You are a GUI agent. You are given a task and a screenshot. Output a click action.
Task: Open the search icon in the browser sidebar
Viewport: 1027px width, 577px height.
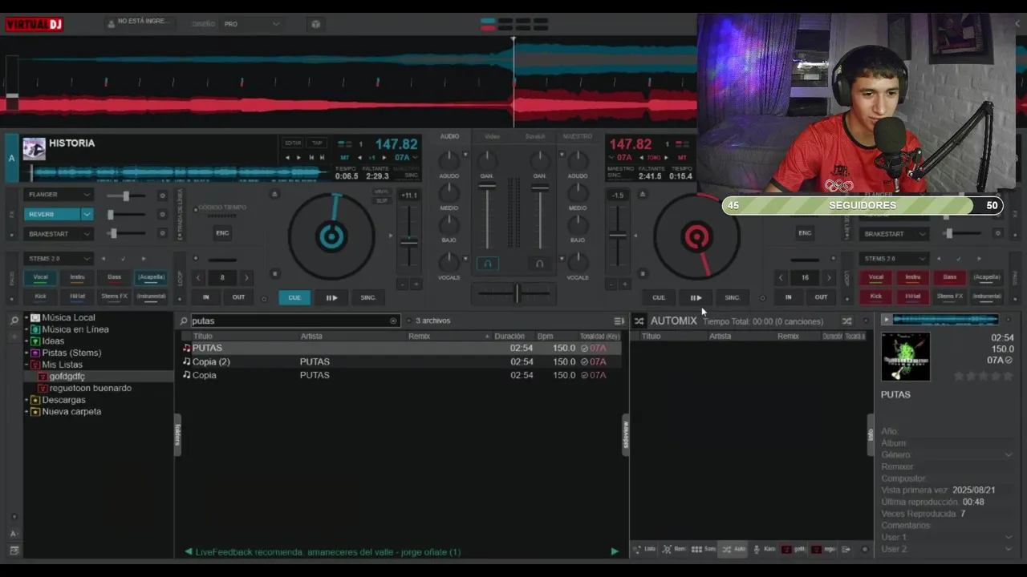(14, 320)
